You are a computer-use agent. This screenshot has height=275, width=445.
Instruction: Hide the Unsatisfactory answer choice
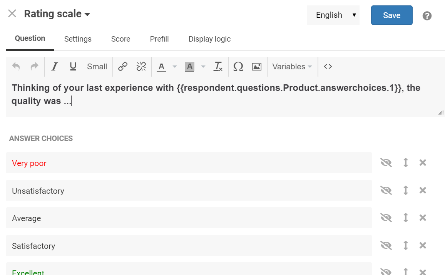386,190
